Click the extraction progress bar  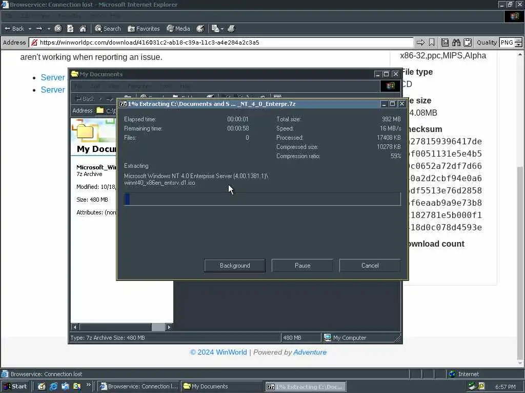(x=262, y=199)
